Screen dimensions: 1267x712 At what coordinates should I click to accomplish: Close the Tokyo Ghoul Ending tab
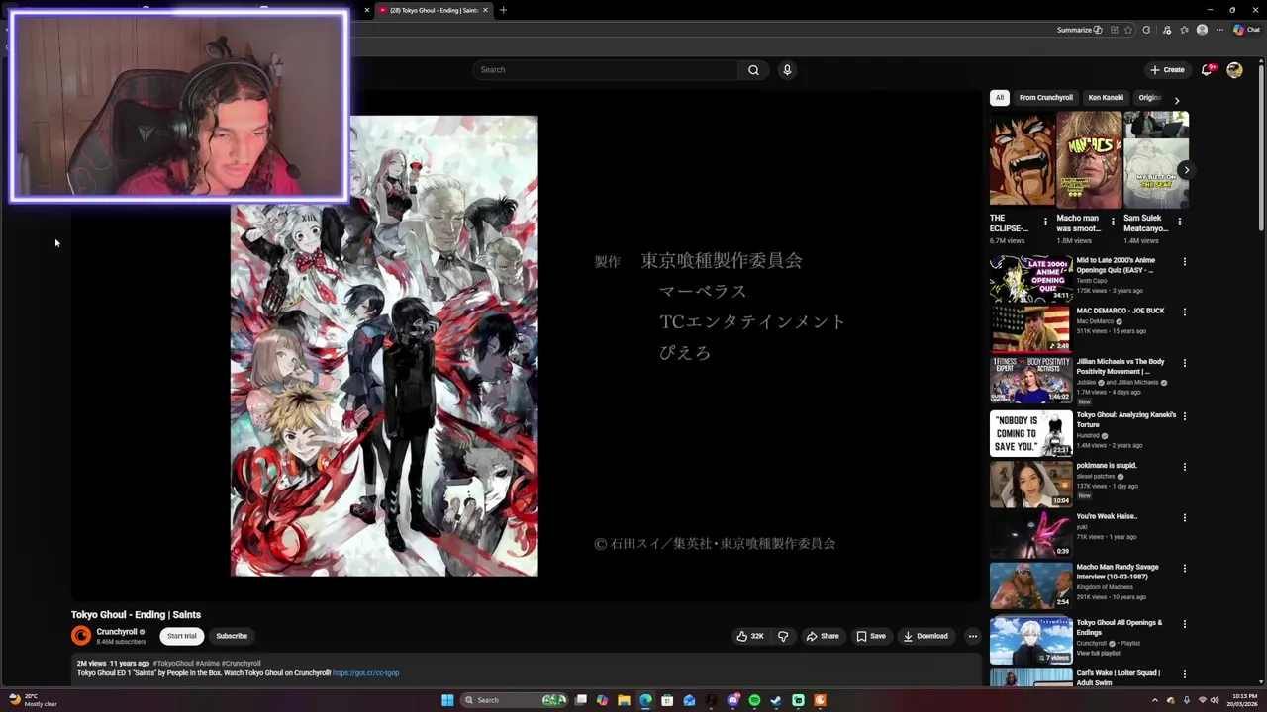[485, 10]
